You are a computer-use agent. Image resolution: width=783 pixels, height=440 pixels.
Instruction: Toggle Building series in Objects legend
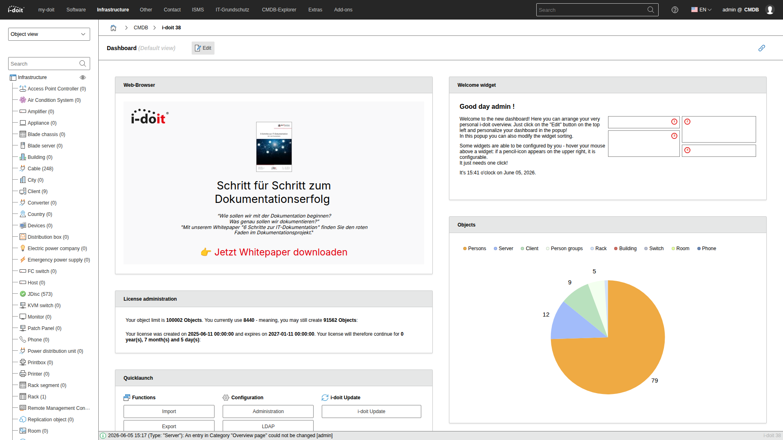[x=626, y=249]
